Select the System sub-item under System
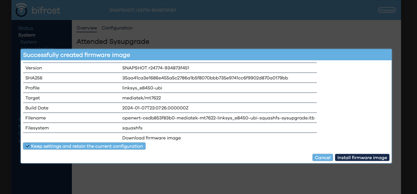Image resolution: width=417 pixels, height=194 pixels. coord(29,42)
